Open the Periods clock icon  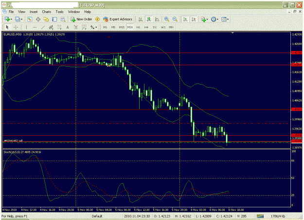point(214,19)
